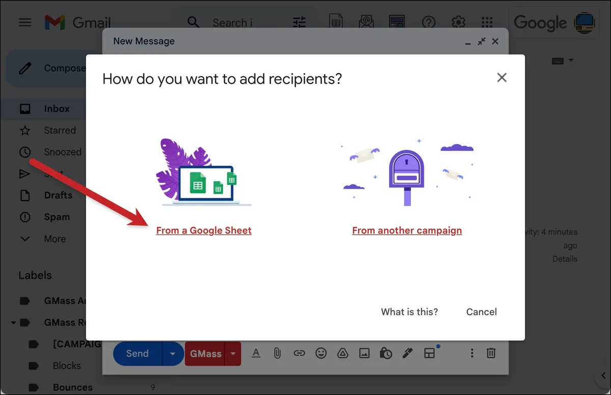Click the Cancel button in the dialog
This screenshot has width=611, height=395.
(482, 312)
